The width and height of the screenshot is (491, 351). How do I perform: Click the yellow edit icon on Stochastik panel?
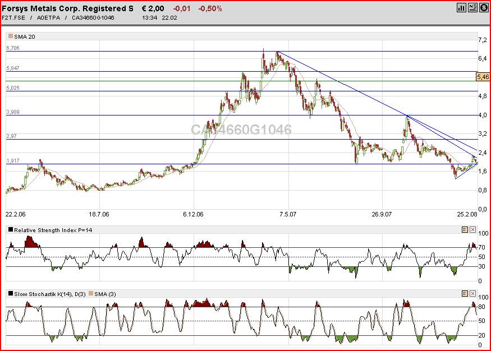[465, 293]
